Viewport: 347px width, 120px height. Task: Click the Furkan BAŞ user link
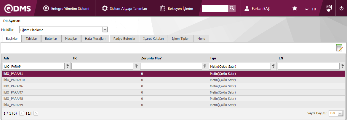click(x=257, y=9)
